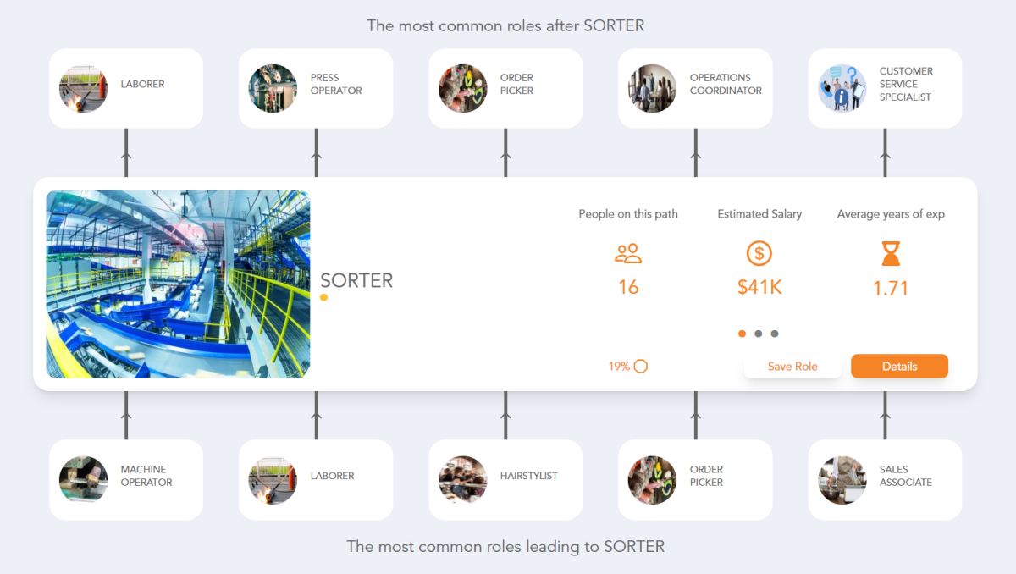Click the MACHINE OPERATOR photo icon
Viewport: 1016px width, 574px height.
point(82,480)
